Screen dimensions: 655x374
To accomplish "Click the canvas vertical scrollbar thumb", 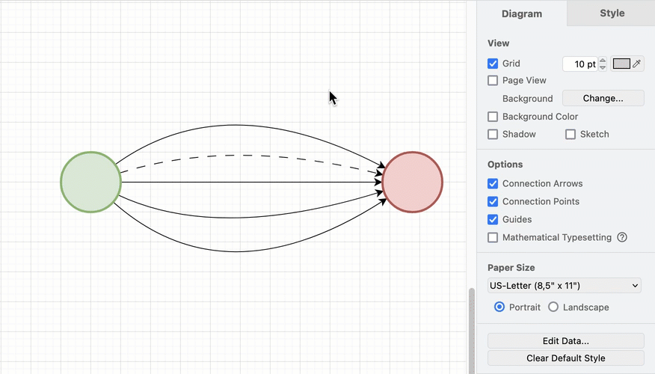I will click(x=472, y=330).
